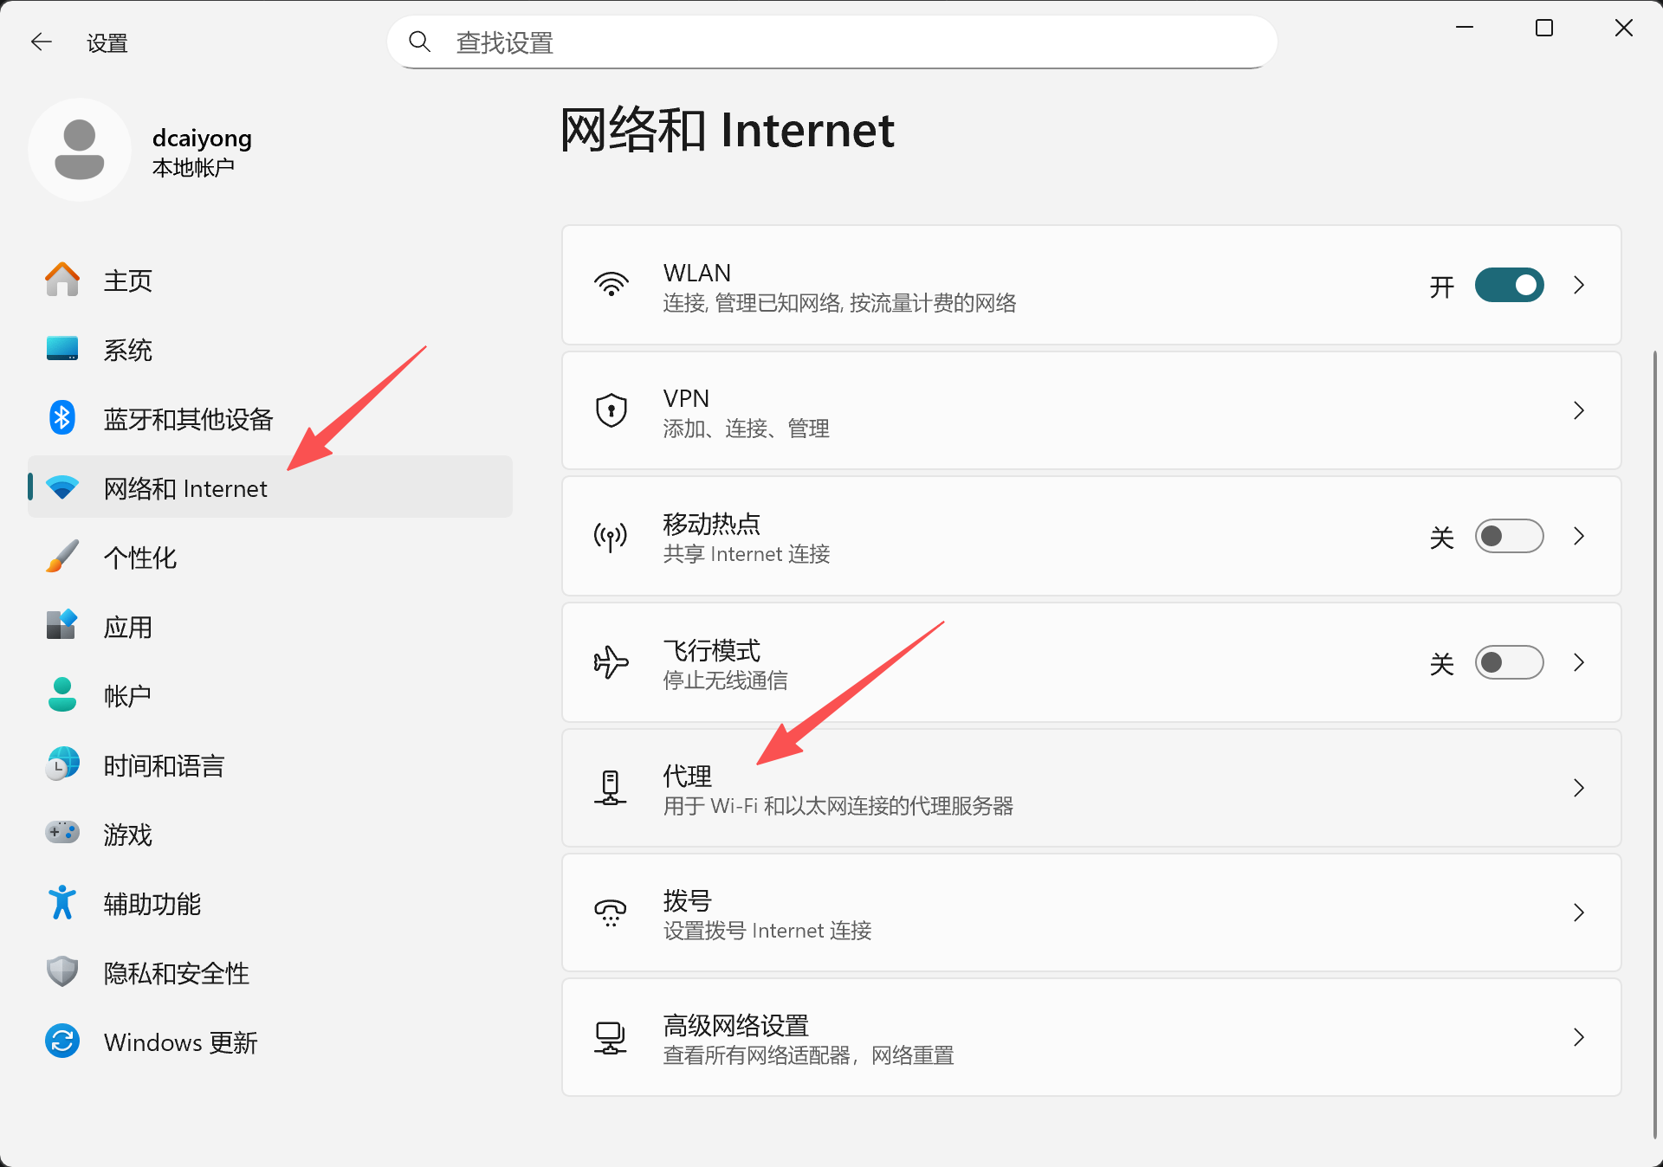Viewport: 1663px width, 1167px height.
Task: Expand the 代理 row chevron
Action: (1578, 788)
